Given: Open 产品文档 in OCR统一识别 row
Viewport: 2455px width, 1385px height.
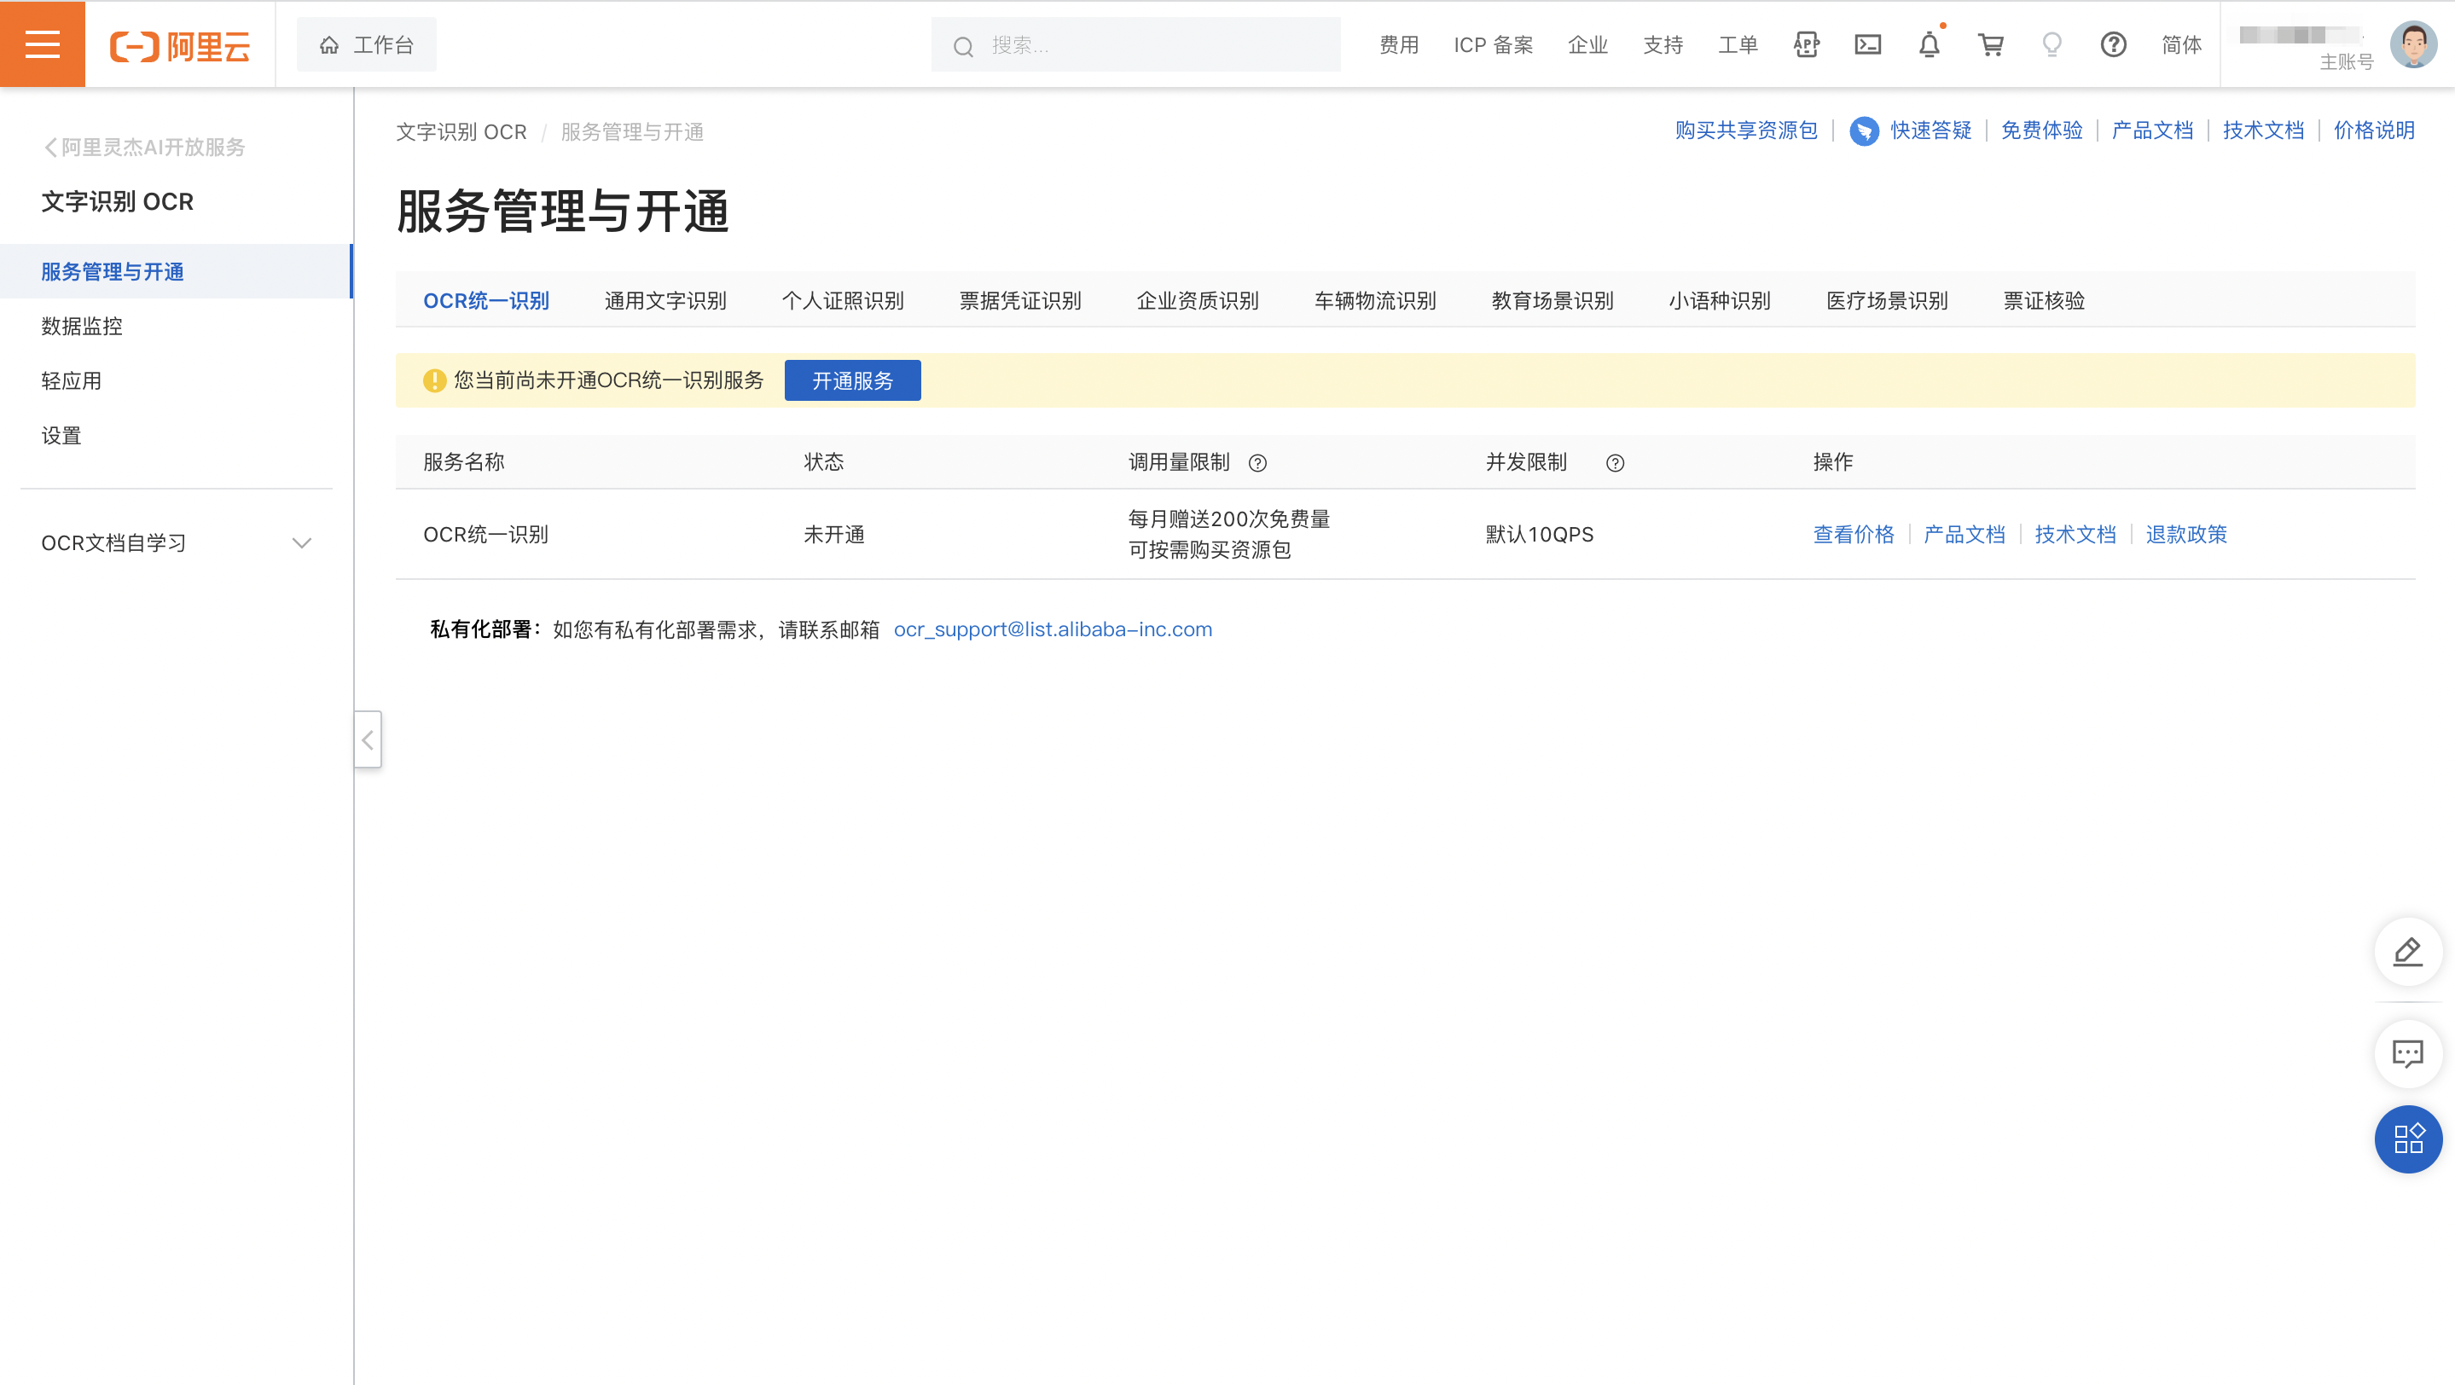Looking at the screenshot, I should pyautogui.click(x=1965, y=533).
